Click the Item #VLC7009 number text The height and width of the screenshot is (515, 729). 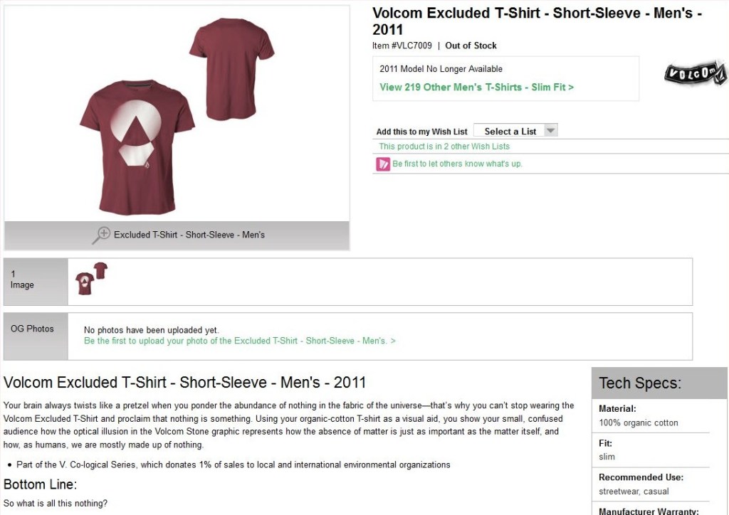[402, 46]
